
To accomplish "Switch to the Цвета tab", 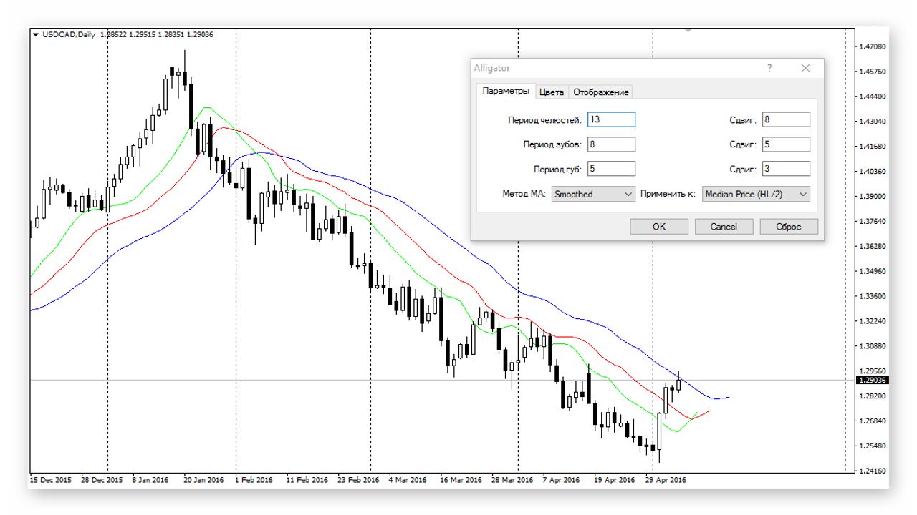I will [552, 92].
